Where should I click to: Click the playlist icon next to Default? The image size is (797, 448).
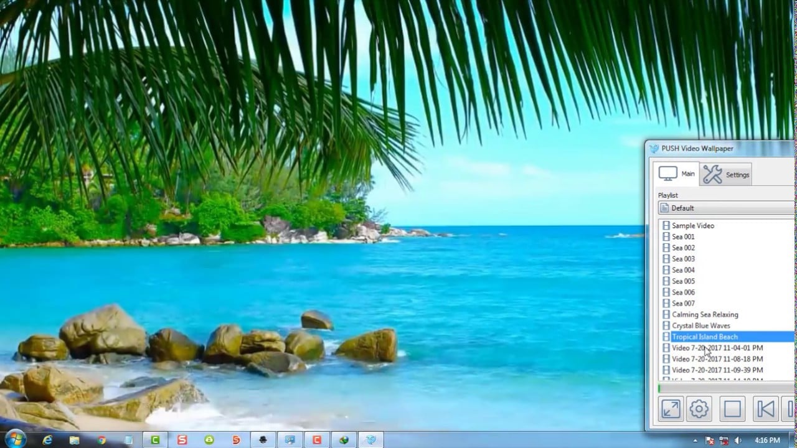coord(666,208)
